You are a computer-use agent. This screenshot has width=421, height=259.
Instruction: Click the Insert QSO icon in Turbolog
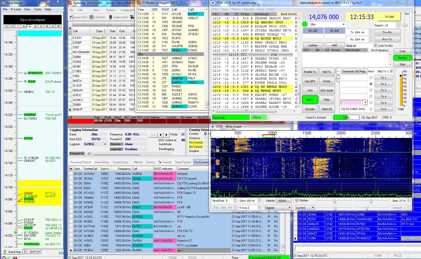[71, 17]
